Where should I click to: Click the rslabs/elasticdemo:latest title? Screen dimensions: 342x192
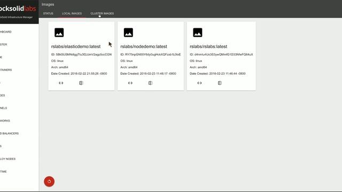pyautogui.click(x=76, y=46)
